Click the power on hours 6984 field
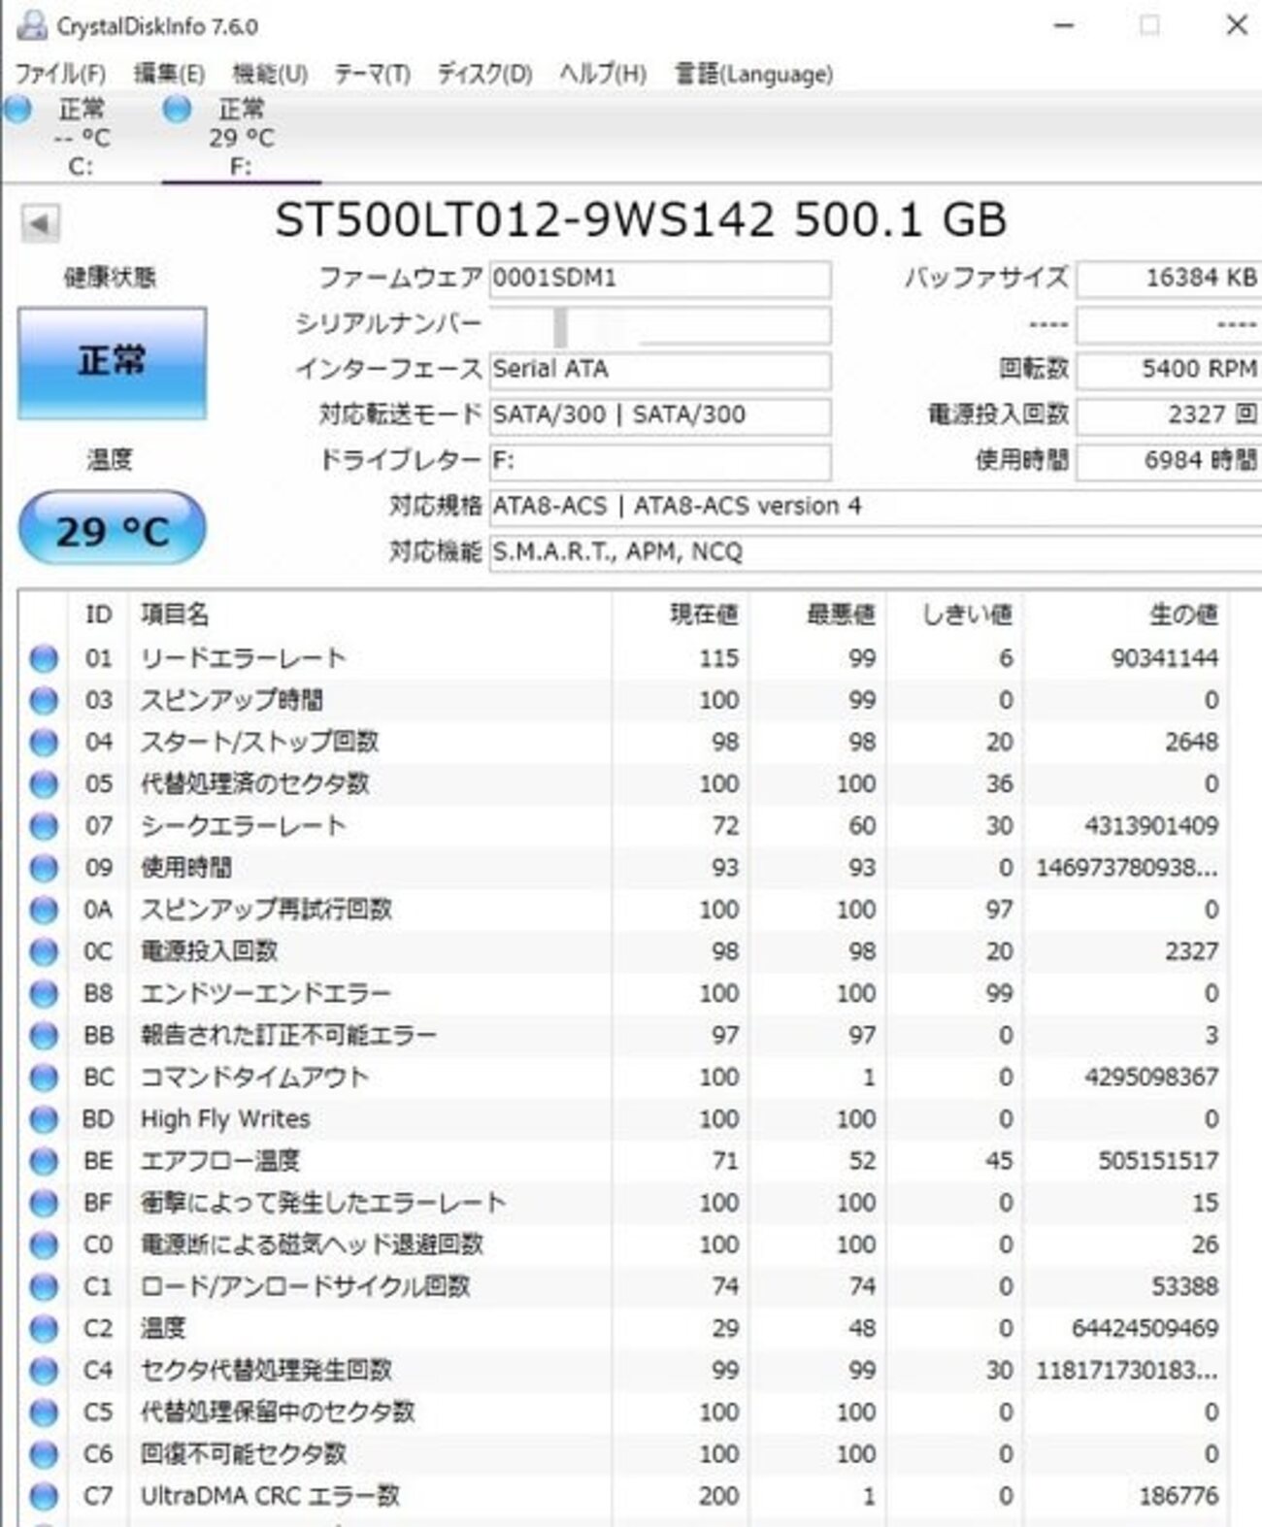This screenshot has width=1262, height=1527. point(1170,461)
